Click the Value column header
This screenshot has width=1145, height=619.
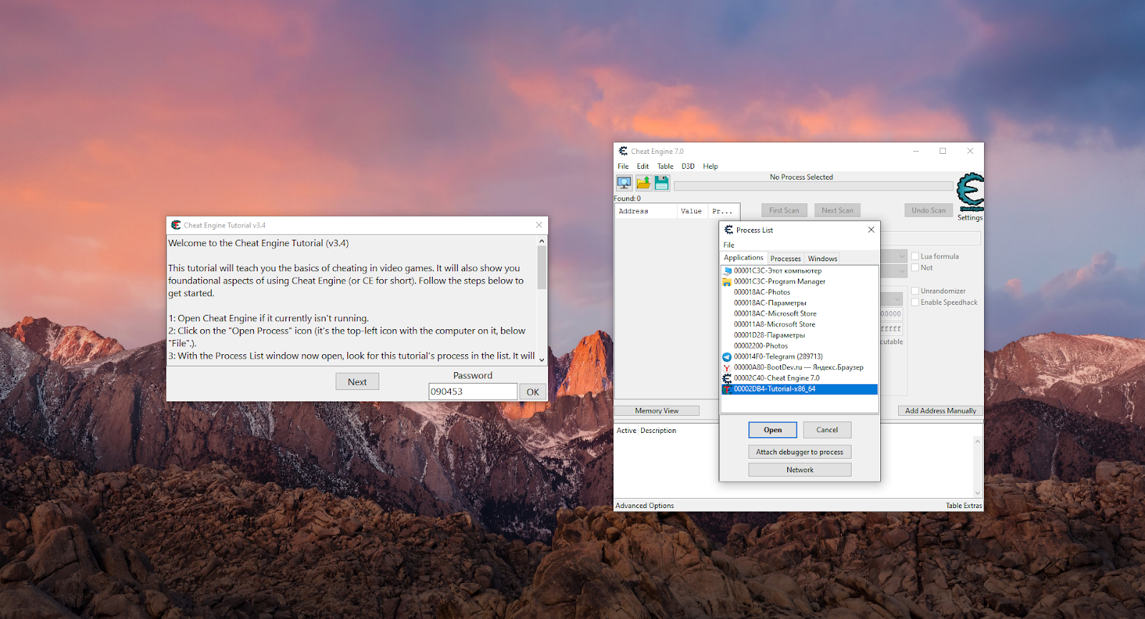pyautogui.click(x=692, y=211)
